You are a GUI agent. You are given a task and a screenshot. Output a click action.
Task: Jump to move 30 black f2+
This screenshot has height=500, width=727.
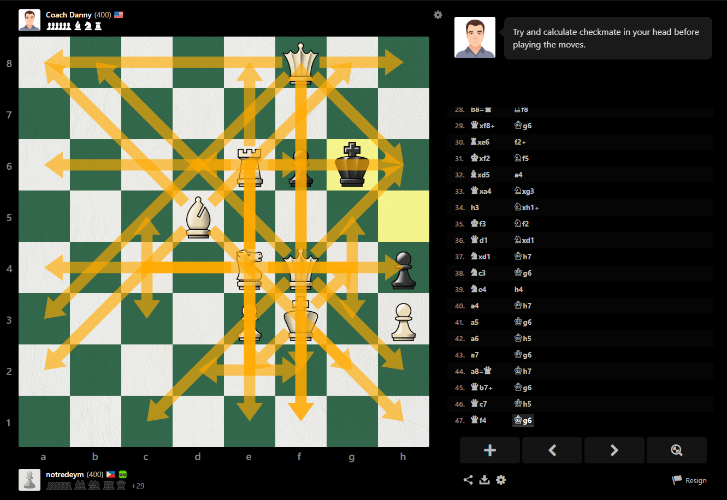click(x=520, y=142)
